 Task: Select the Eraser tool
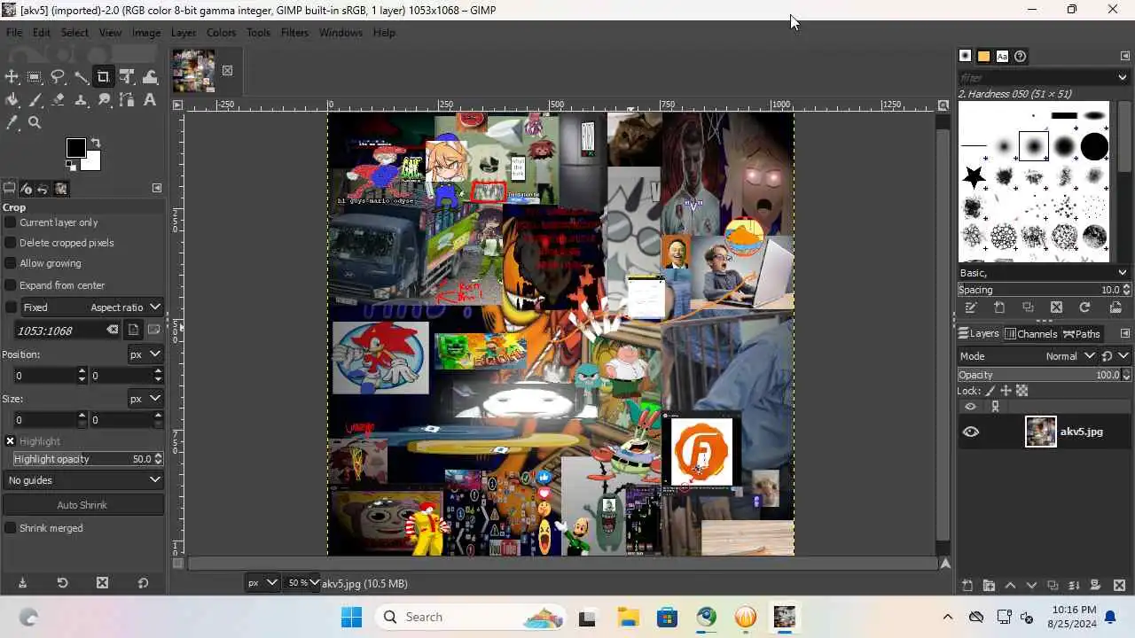tap(59, 100)
